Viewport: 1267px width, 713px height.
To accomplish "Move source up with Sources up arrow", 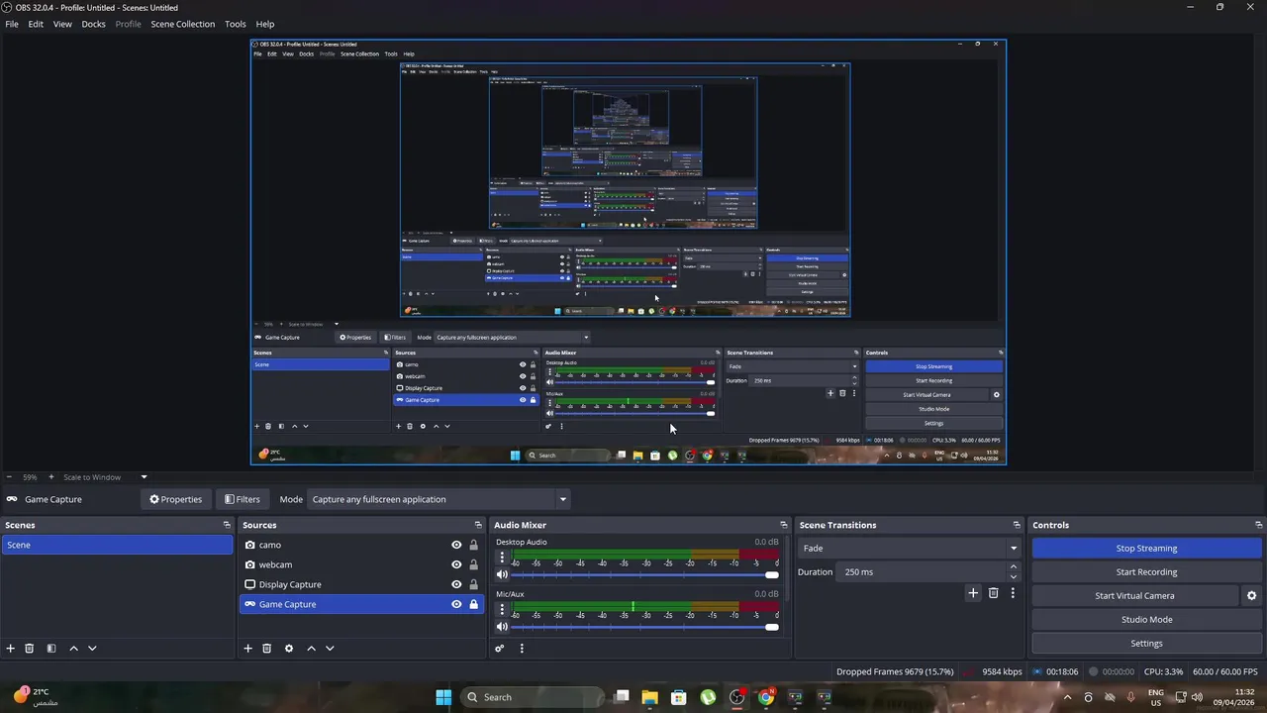I will point(311,649).
